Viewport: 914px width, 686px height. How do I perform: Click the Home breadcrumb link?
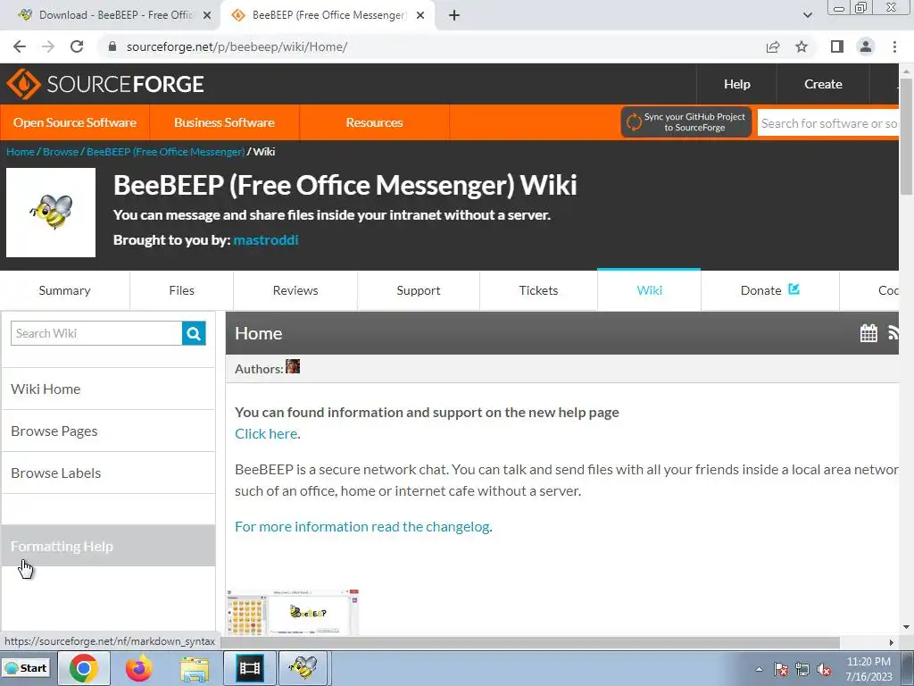21,152
